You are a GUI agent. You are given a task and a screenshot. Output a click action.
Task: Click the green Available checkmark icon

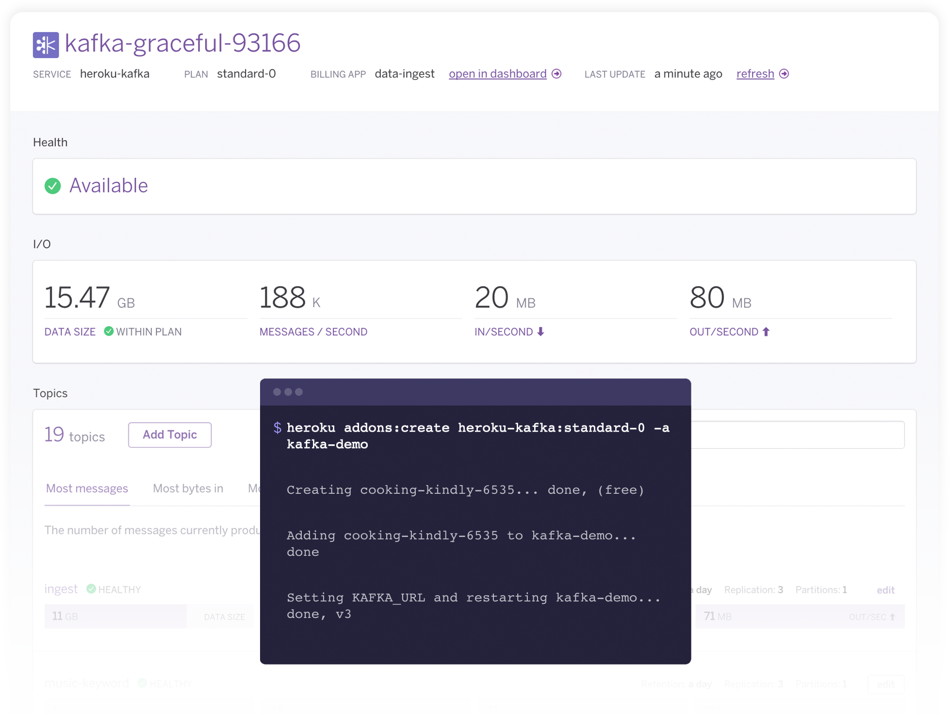point(53,186)
